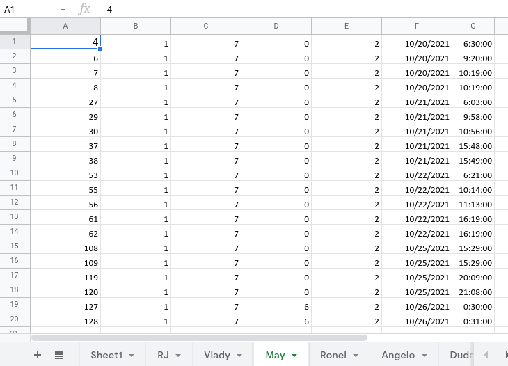Click time cell 10:56:00
Viewport: 508px width, 366px height.
coord(473,129)
